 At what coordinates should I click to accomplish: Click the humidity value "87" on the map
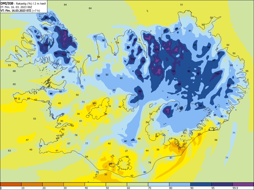[x=82, y=86]
